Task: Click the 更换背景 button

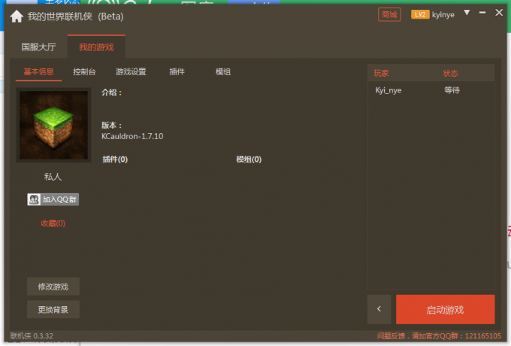Action: click(53, 309)
